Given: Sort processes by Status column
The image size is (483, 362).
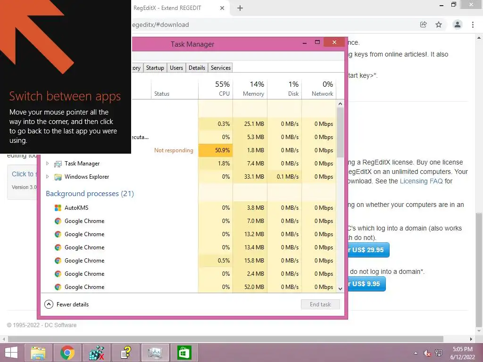Looking at the screenshot, I should pyautogui.click(x=175, y=89).
